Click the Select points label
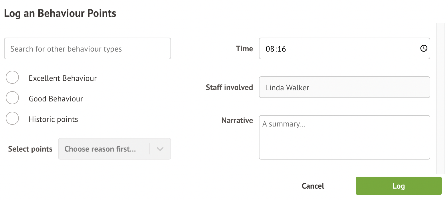448x200 pixels. pyautogui.click(x=30, y=149)
